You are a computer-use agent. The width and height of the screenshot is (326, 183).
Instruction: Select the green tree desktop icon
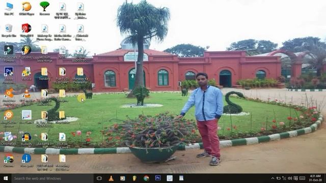coord(44,9)
